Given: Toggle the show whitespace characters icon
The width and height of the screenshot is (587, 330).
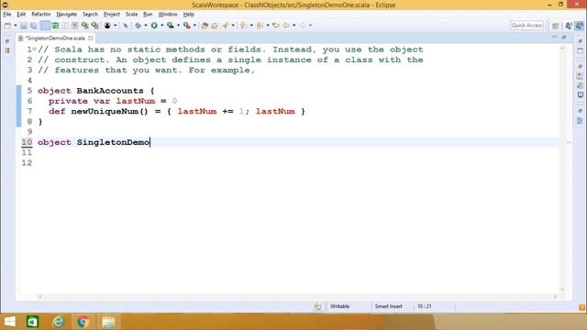Looking at the screenshot, I should (75, 26).
